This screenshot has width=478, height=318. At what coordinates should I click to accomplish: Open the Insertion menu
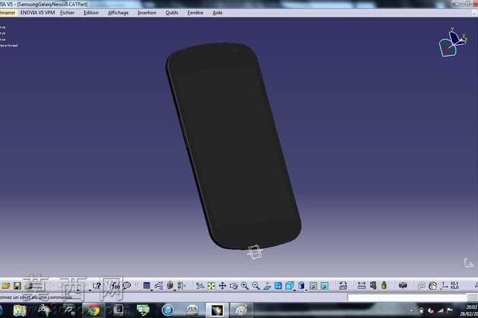147,13
